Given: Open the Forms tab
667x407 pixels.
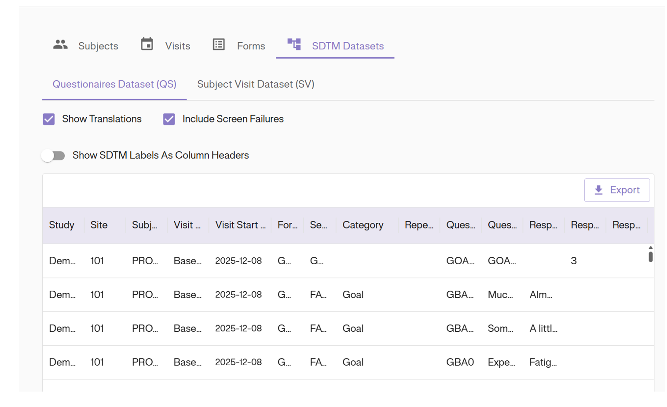Looking at the screenshot, I should pyautogui.click(x=251, y=46).
